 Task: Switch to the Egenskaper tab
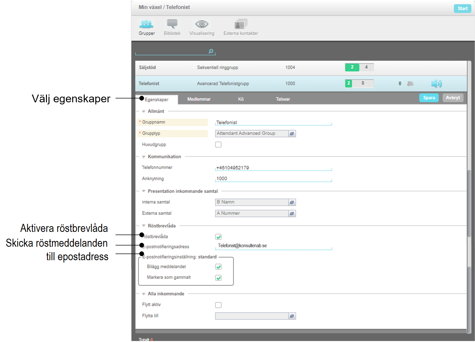(157, 99)
